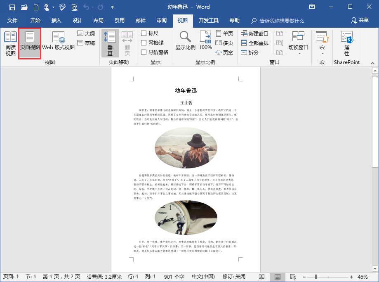Image resolution: width=379 pixels, height=282 pixels.
Task: Switch to print layout in status bar
Action: [x=277, y=277]
